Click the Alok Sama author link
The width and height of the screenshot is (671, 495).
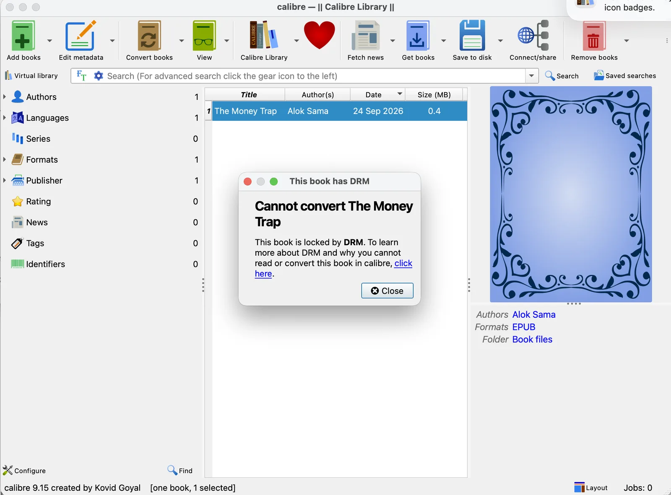(x=534, y=315)
